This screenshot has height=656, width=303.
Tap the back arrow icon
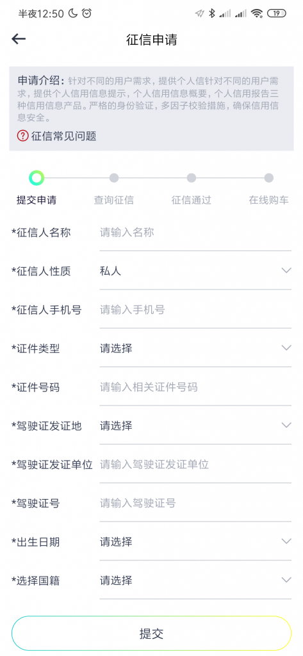[x=19, y=39]
